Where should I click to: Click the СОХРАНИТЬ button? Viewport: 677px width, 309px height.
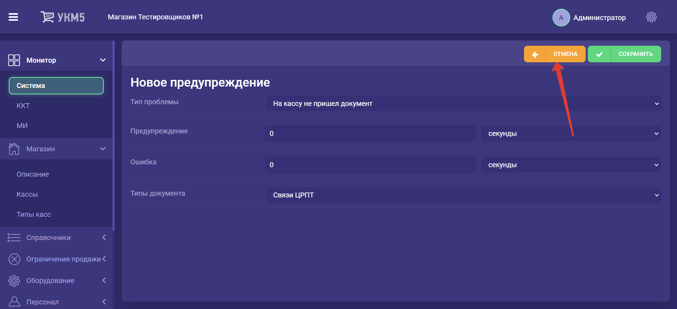(x=624, y=54)
